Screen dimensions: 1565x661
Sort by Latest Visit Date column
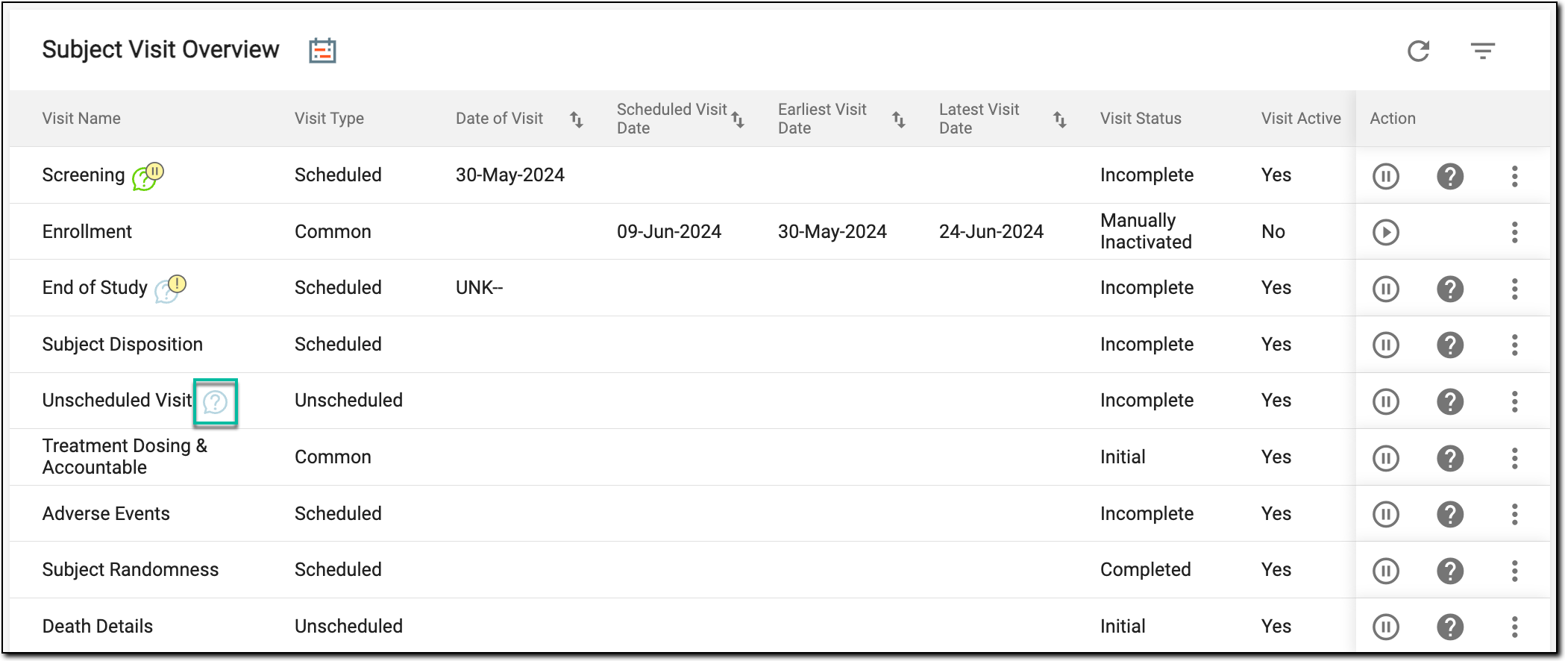click(x=1059, y=119)
